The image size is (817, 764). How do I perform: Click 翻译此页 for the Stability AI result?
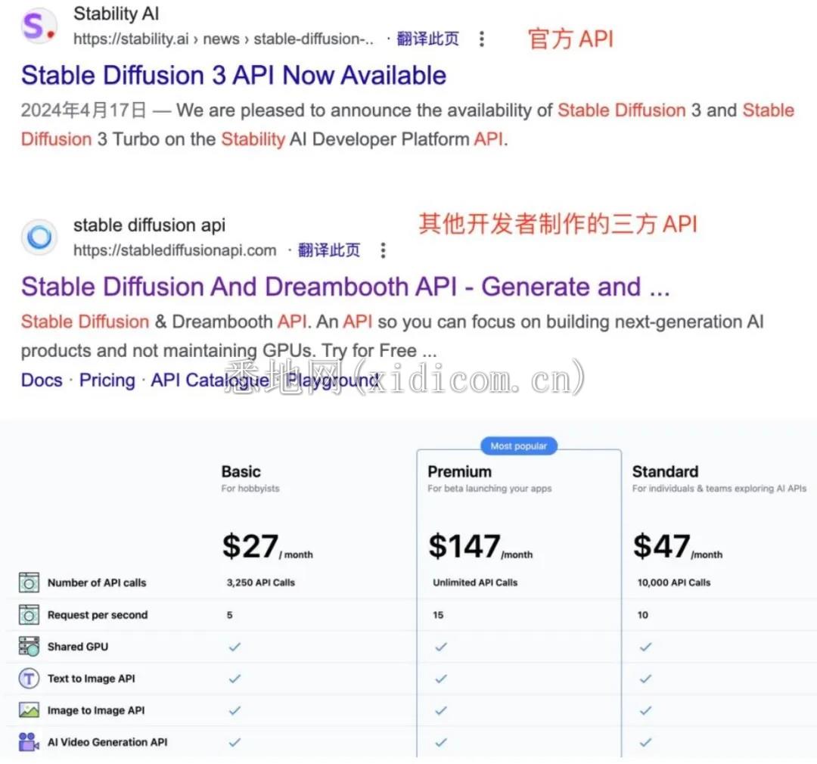click(427, 39)
